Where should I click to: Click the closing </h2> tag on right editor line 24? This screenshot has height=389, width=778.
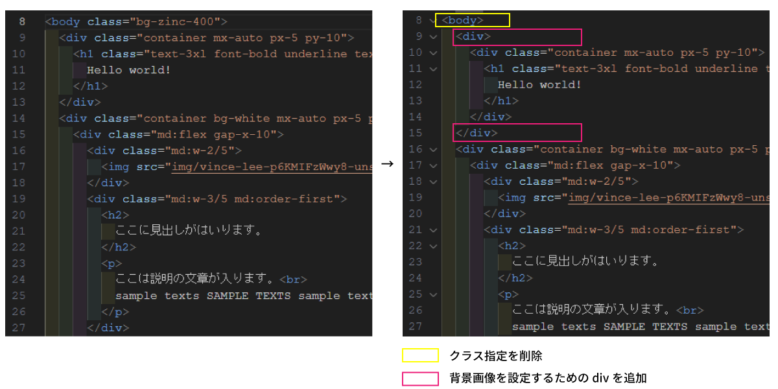(x=515, y=278)
